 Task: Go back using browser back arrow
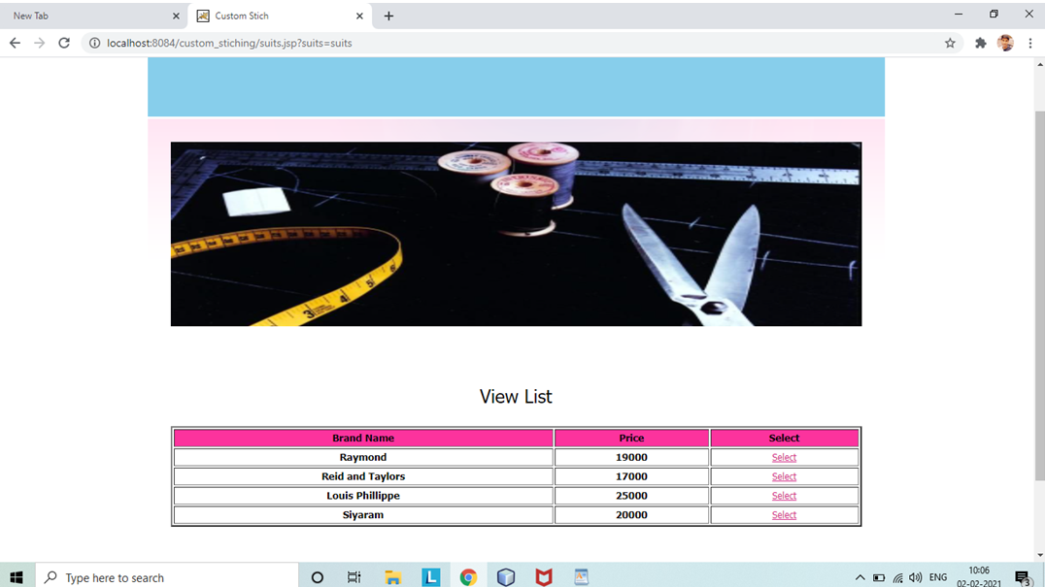click(x=15, y=43)
